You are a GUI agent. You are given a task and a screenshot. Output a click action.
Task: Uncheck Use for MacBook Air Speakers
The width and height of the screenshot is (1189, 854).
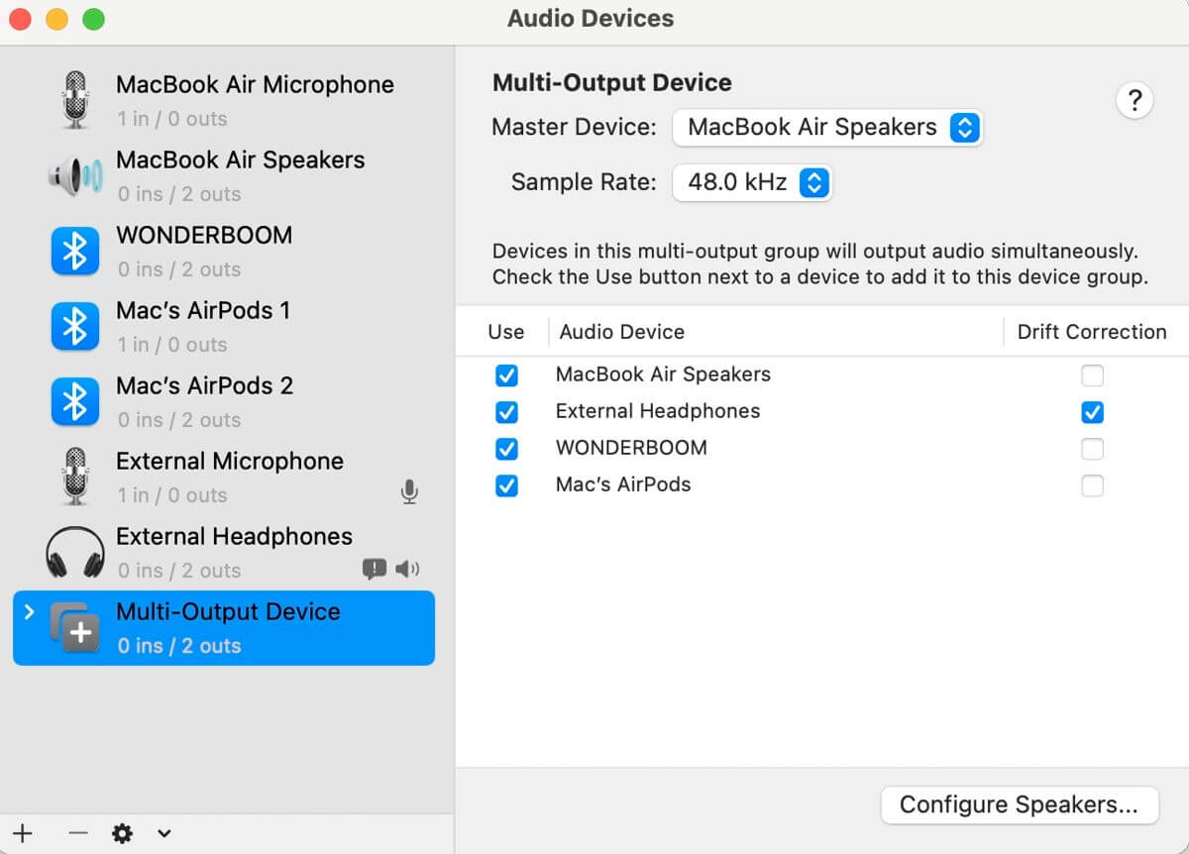point(506,375)
